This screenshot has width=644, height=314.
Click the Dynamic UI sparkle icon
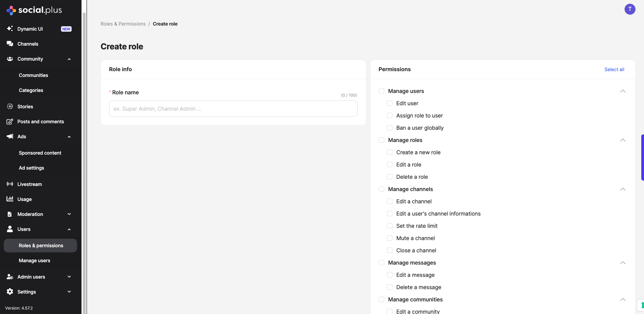(x=10, y=29)
